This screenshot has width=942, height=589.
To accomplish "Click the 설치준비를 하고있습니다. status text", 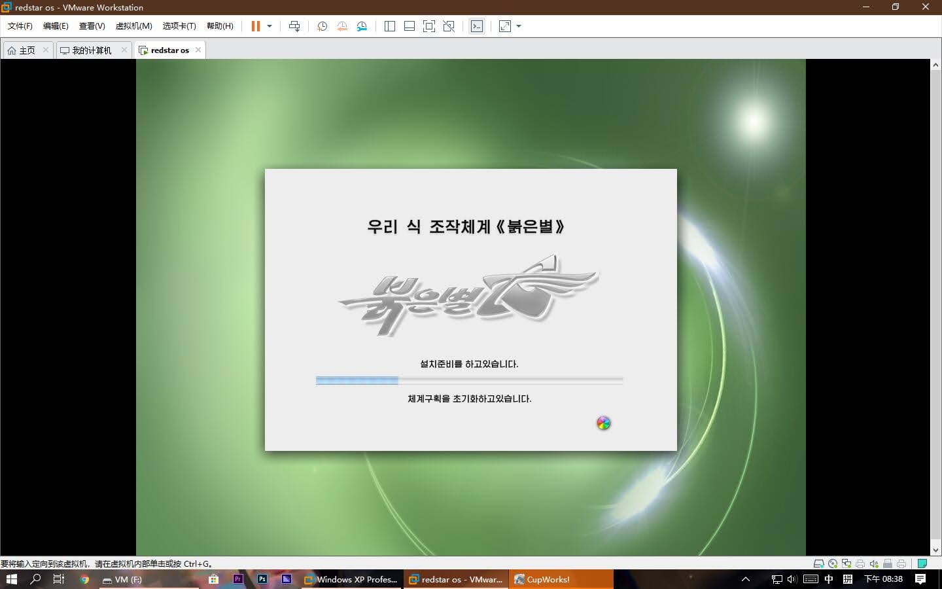I will 469,364.
